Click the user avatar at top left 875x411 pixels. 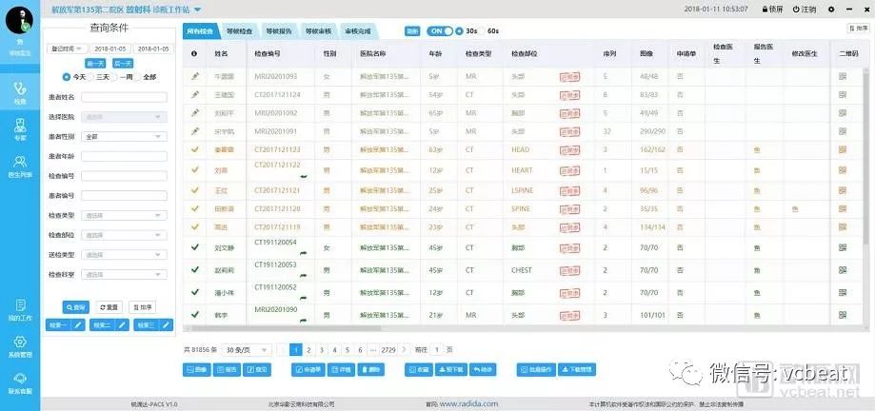point(20,21)
